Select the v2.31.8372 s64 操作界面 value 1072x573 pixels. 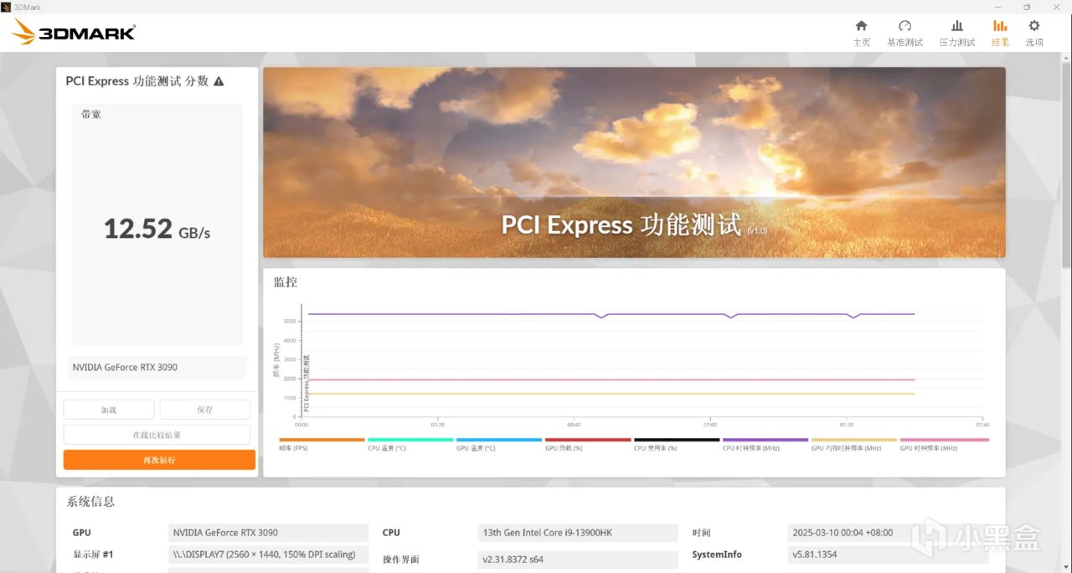pos(578,559)
